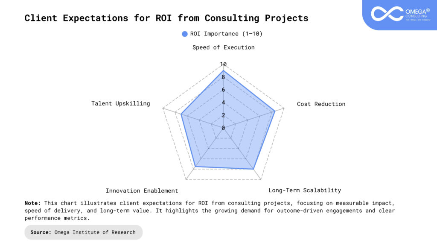This screenshot has width=437, height=246.
Task: Click the Omega Consulting infinity logo
Action: [387, 13]
